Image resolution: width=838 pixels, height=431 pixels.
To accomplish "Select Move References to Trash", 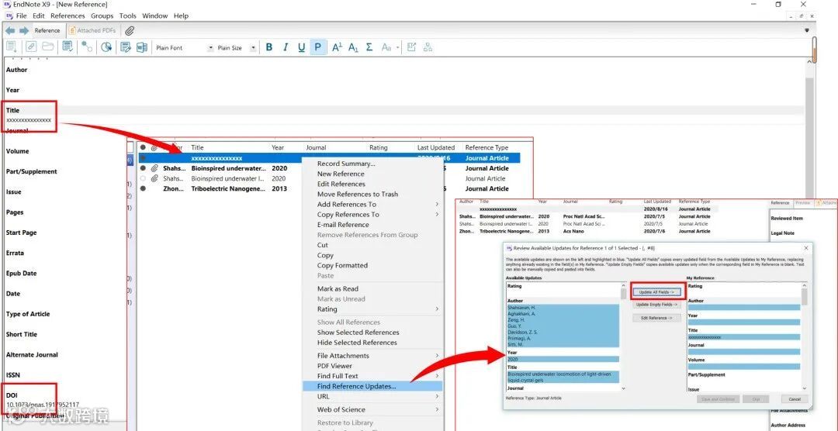I will click(358, 195).
